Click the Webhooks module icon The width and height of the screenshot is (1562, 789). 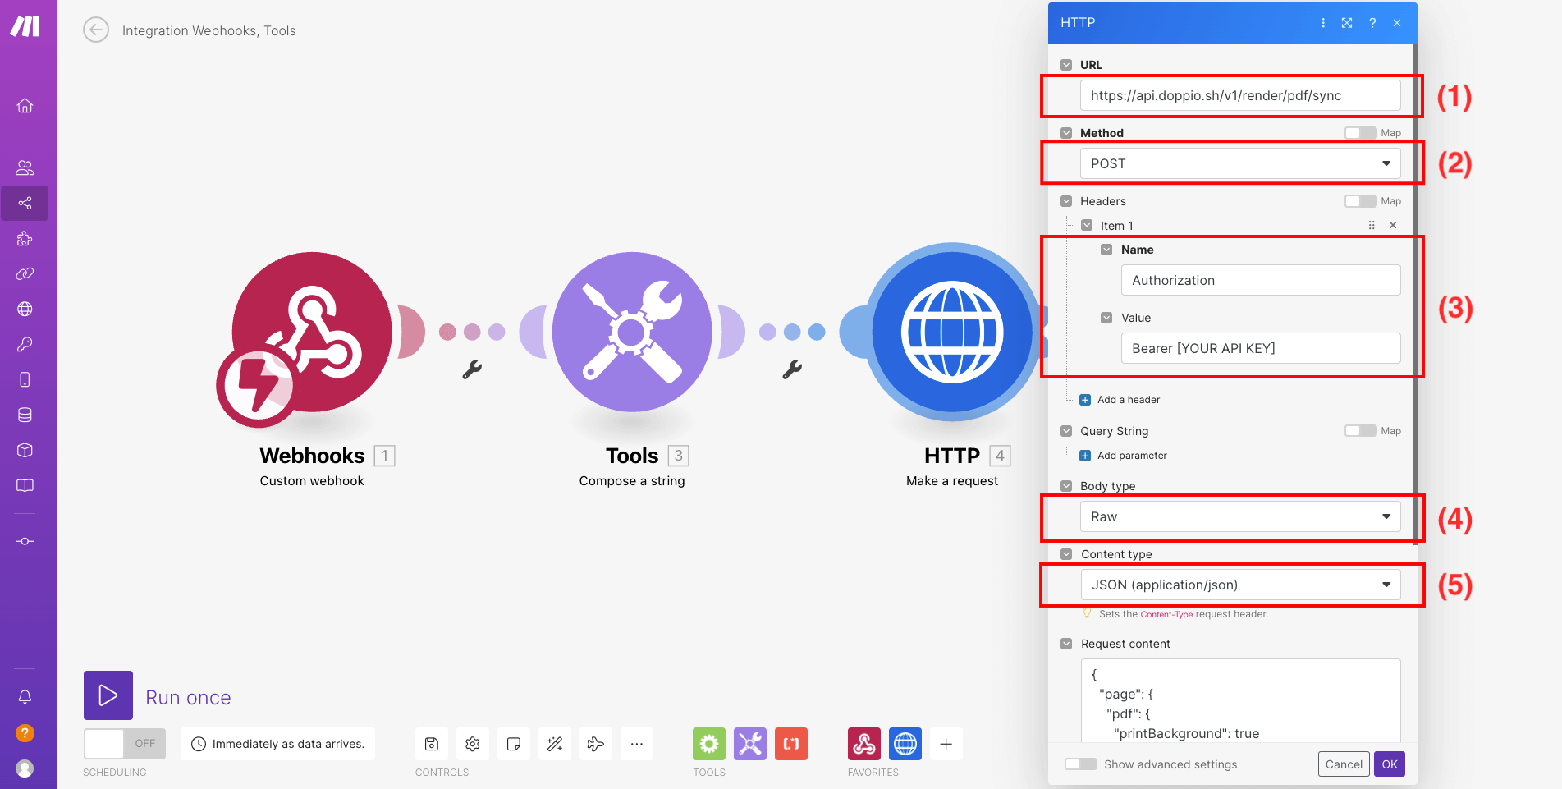pyautogui.click(x=312, y=333)
